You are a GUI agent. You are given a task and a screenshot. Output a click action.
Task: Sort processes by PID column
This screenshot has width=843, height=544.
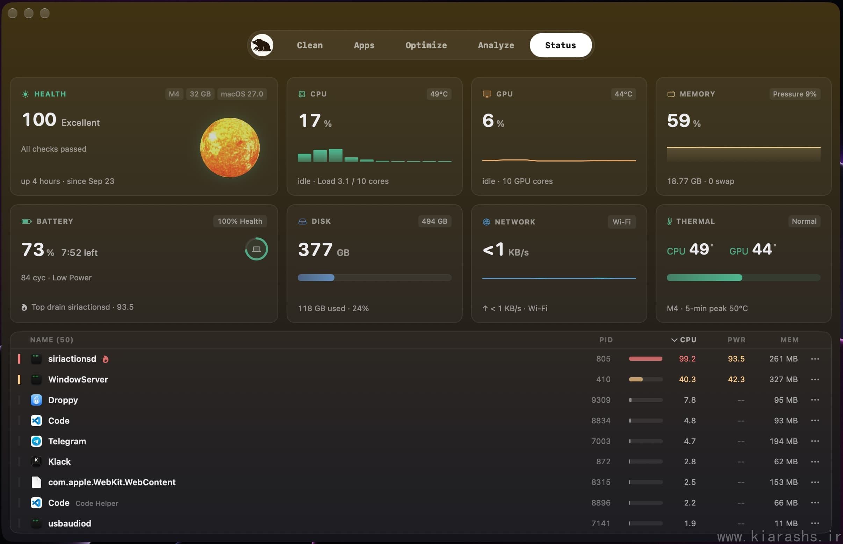[606, 340]
